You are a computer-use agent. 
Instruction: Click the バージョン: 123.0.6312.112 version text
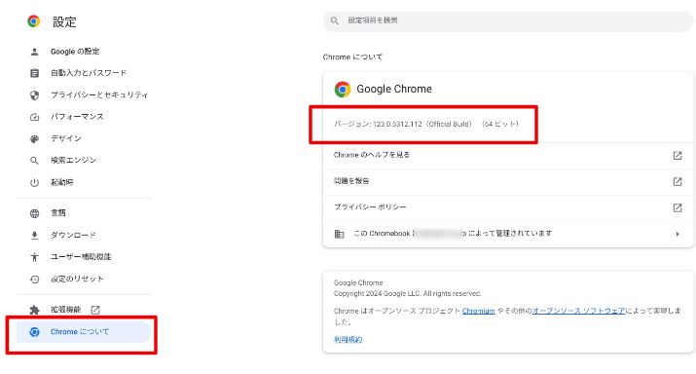point(426,124)
